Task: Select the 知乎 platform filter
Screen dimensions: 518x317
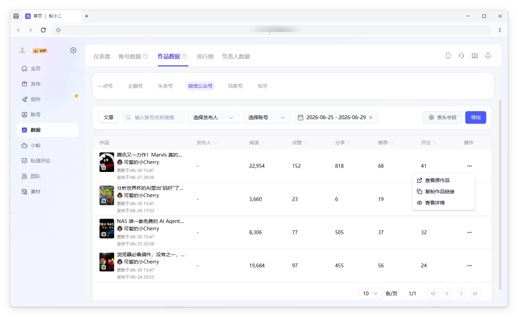Action: pos(263,86)
